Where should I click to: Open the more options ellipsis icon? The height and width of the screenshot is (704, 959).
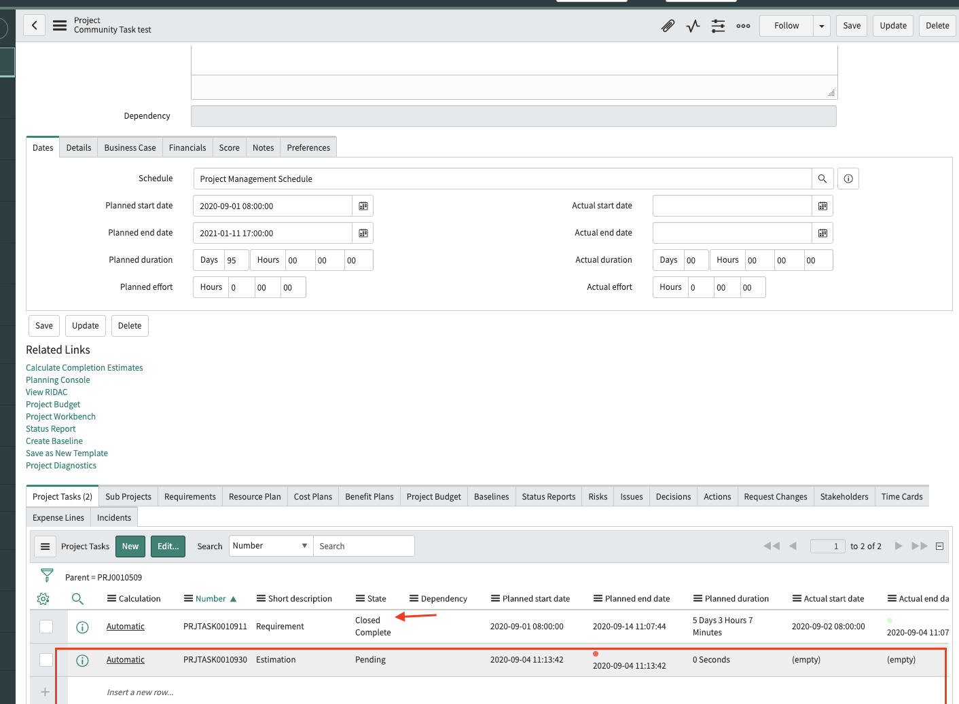click(743, 26)
